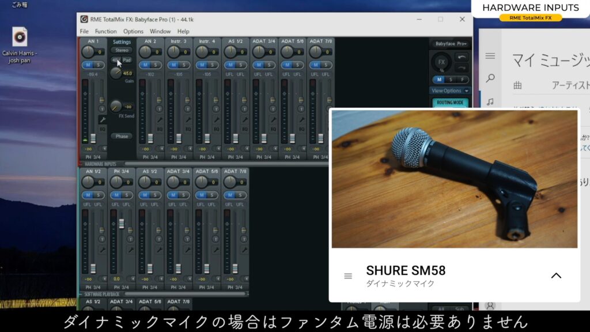This screenshot has width=590, height=332.
Task: Open the Help menu
Action: [x=183, y=31]
